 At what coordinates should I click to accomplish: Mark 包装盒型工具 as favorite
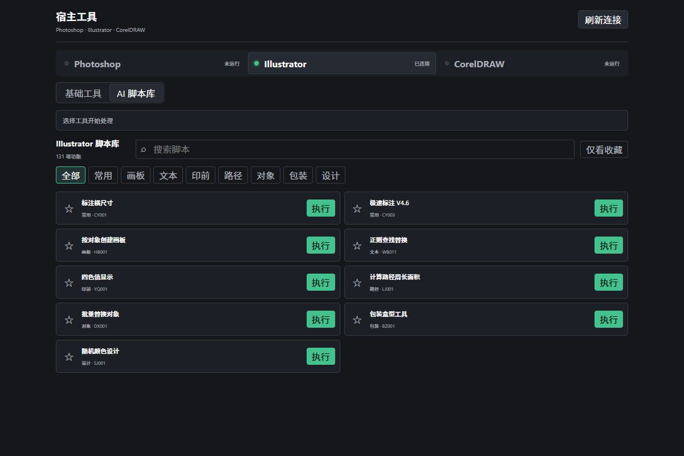[357, 320]
